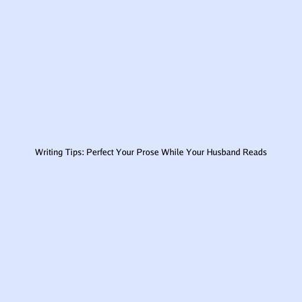Screen dimensions: 302x302
Task: Click the colon after "Tips"
Action: click(83, 153)
